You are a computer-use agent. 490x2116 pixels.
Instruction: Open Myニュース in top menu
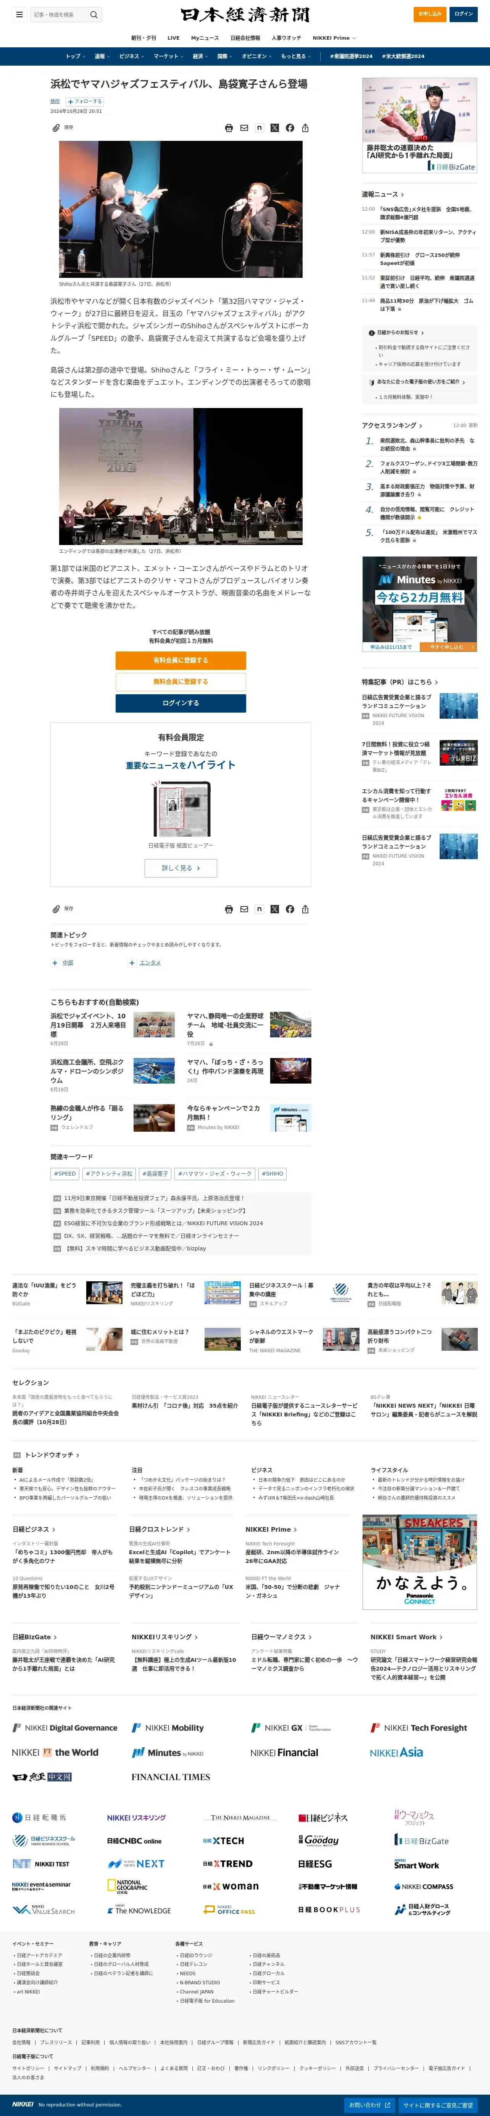point(205,38)
